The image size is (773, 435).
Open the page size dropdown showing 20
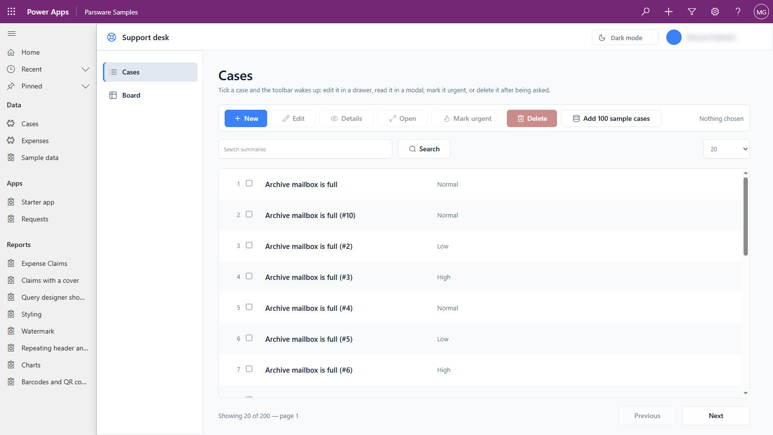(x=727, y=149)
